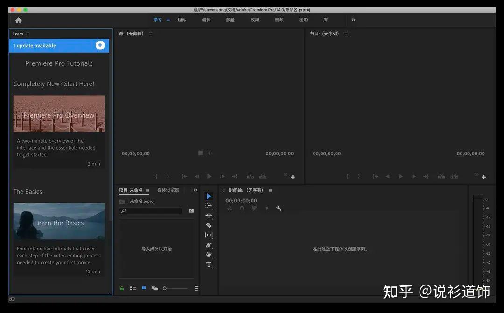The width and height of the screenshot is (504, 313).
Task: Switch to the 组件 workspace
Action: tap(182, 20)
